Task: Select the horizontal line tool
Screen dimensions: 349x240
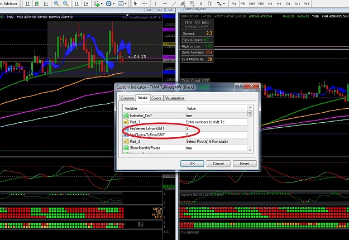Action: [165, 3]
